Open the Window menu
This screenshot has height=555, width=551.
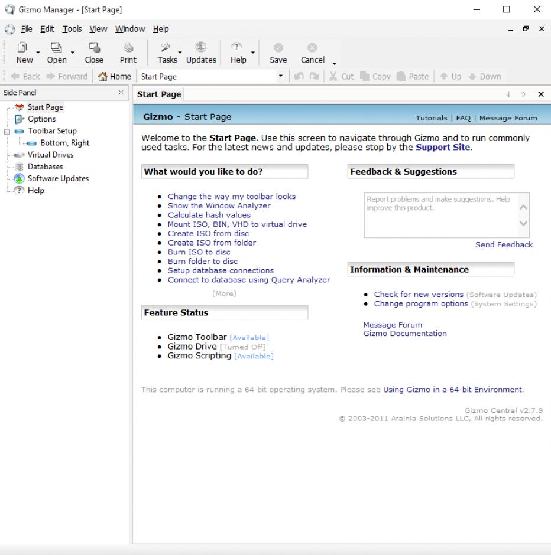(130, 29)
